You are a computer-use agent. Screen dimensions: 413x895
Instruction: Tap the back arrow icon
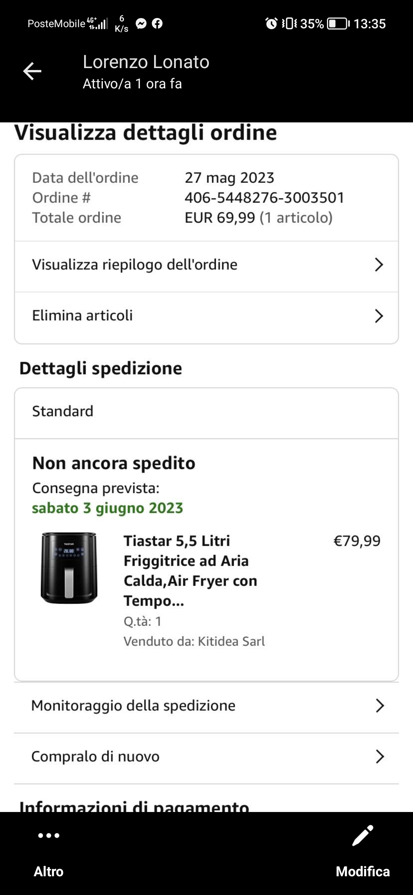(32, 71)
